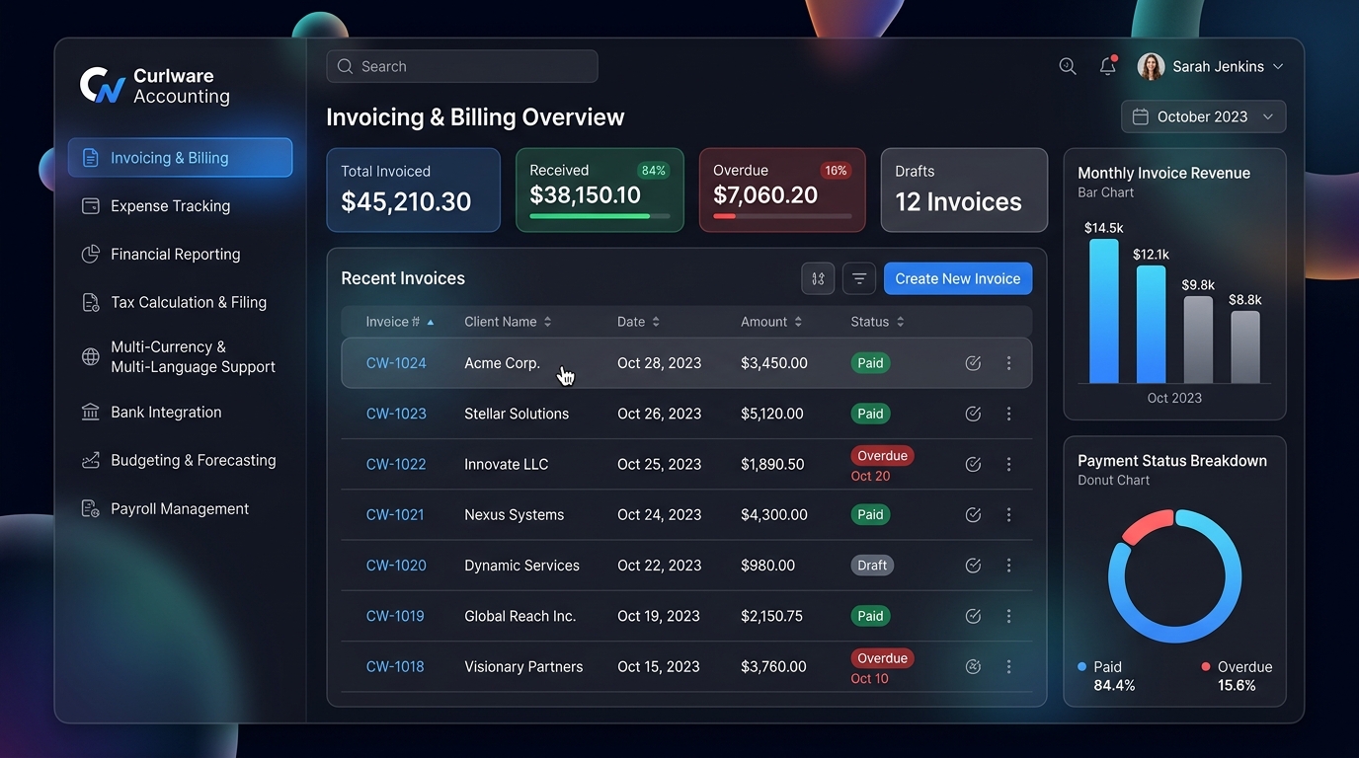Open invoice CW-1024 link
This screenshot has height=758, width=1359.
(396, 363)
